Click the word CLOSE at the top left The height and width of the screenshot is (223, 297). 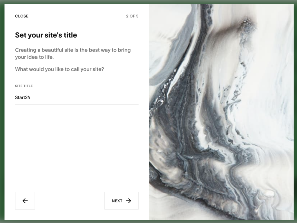(x=22, y=16)
